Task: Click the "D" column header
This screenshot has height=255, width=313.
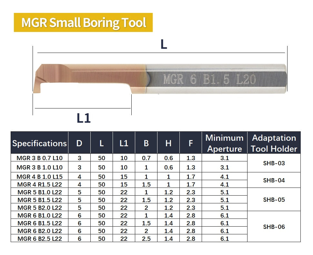Action: click(79, 143)
